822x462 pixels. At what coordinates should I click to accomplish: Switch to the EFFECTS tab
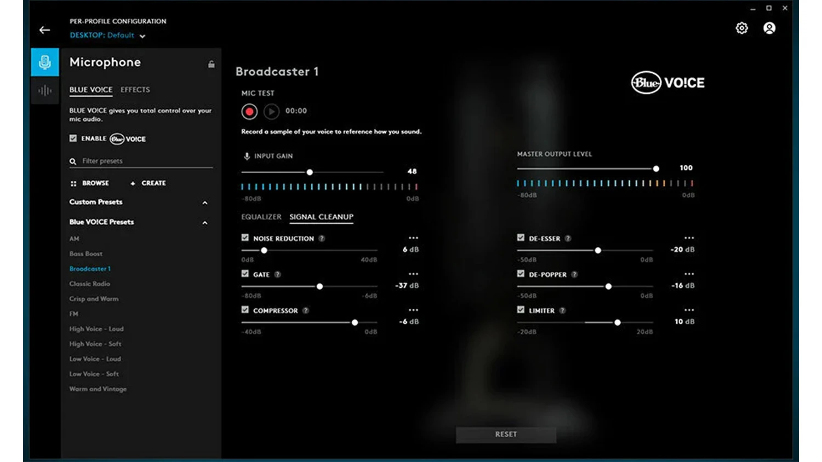(x=135, y=90)
